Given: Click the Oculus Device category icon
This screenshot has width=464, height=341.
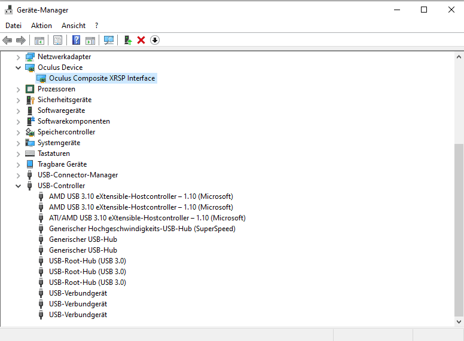Looking at the screenshot, I should coord(30,67).
